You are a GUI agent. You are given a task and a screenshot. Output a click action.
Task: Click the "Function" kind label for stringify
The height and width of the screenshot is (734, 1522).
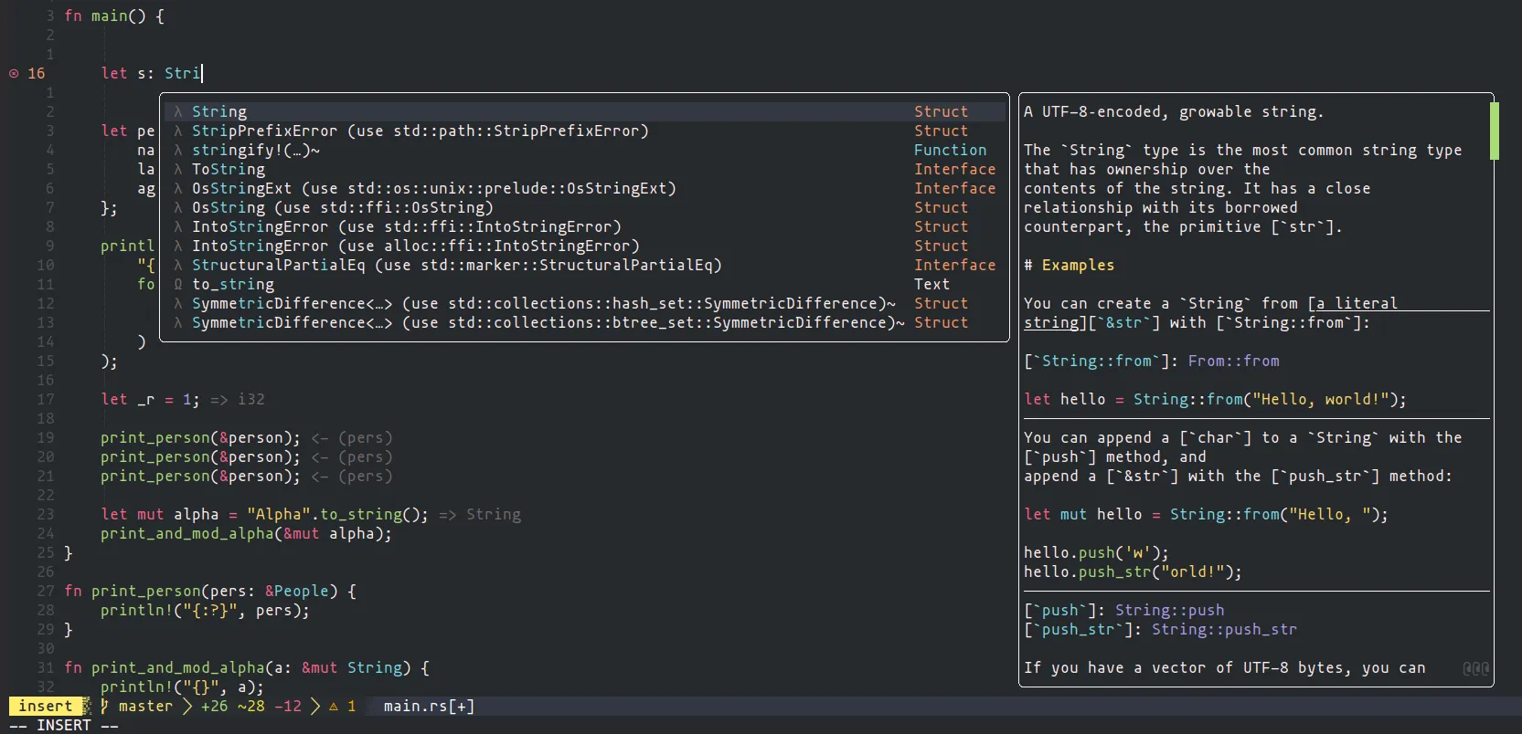[950, 150]
